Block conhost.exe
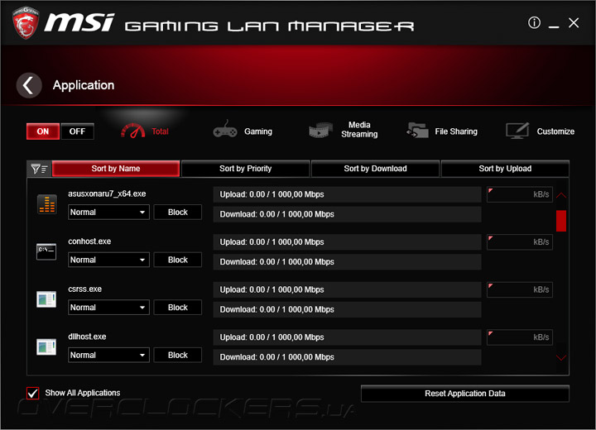 coord(178,260)
